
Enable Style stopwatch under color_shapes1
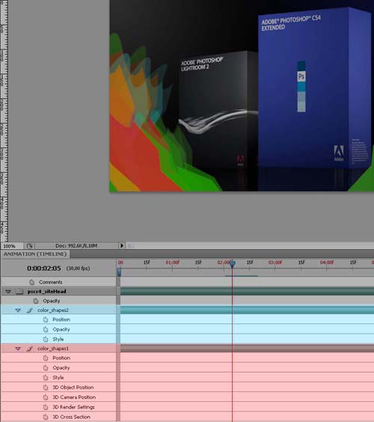(46, 377)
